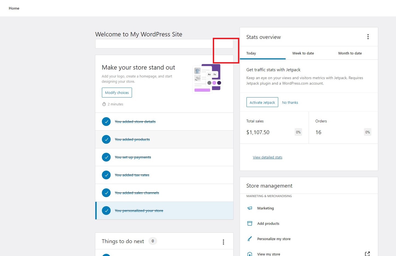The height and width of the screenshot is (256, 396).
Task: Open the View my store link
Action: 269,254
